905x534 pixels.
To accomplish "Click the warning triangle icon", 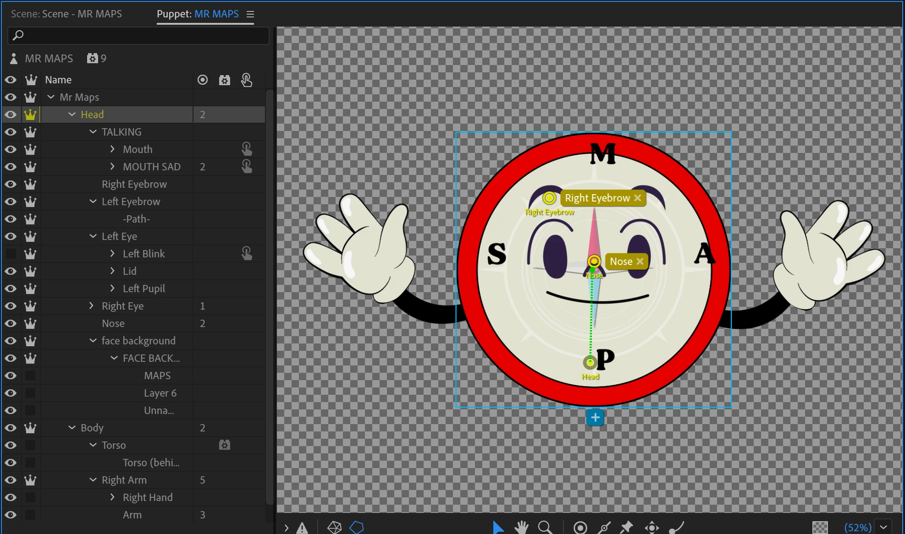I will click(302, 528).
